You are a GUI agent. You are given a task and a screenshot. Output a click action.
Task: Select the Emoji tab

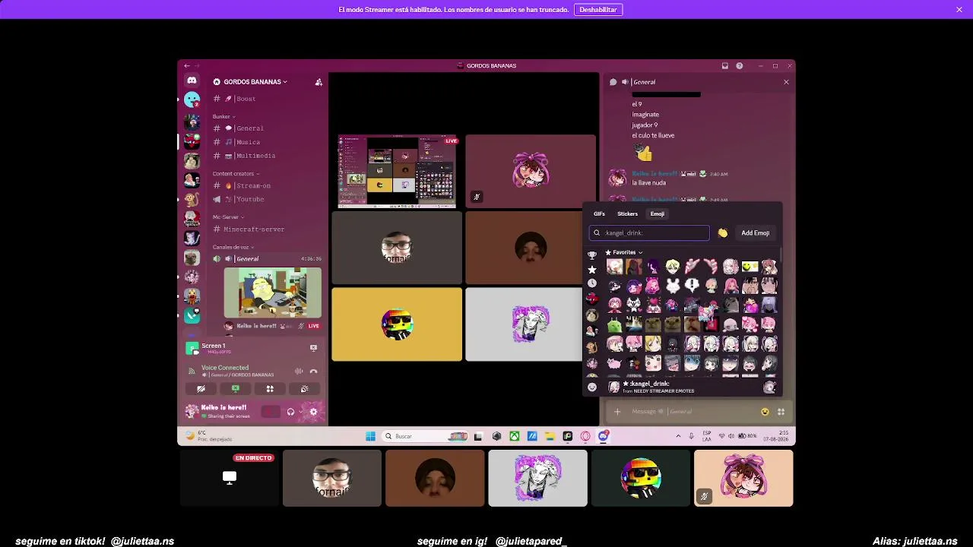coord(658,213)
